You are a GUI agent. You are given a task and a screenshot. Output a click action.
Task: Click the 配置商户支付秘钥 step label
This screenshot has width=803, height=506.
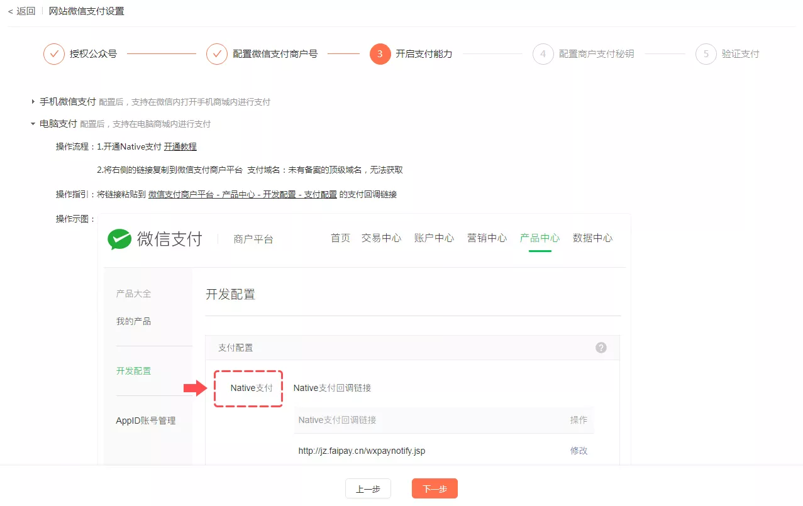click(597, 54)
